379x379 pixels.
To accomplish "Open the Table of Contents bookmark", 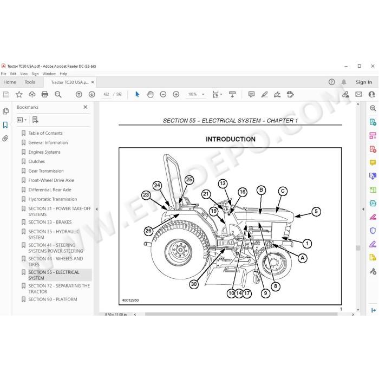I will pos(45,133).
